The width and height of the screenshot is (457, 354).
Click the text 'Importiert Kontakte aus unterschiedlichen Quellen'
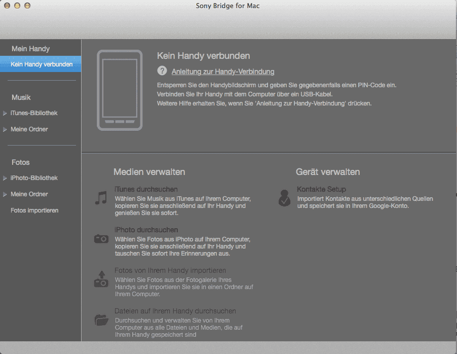pos(365,199)
